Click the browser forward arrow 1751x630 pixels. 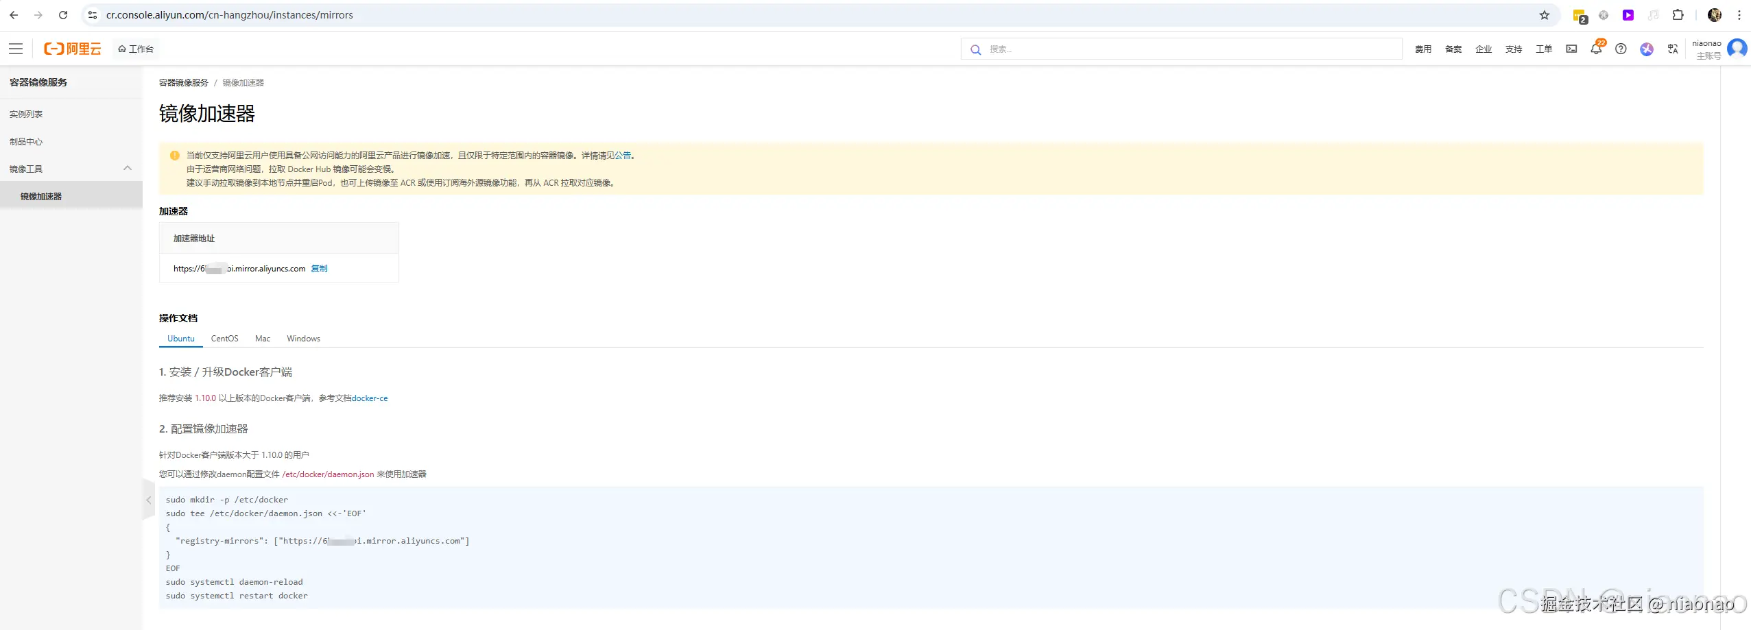point(38,15)
